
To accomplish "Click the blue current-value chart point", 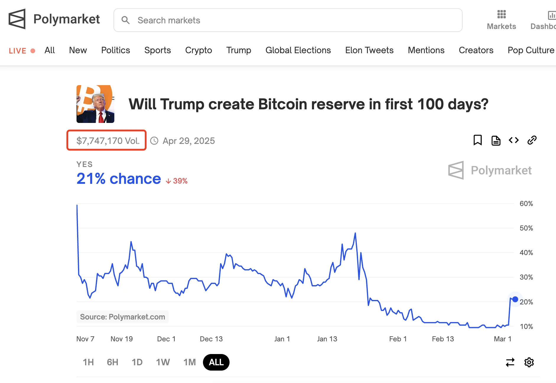I will 515,299.
